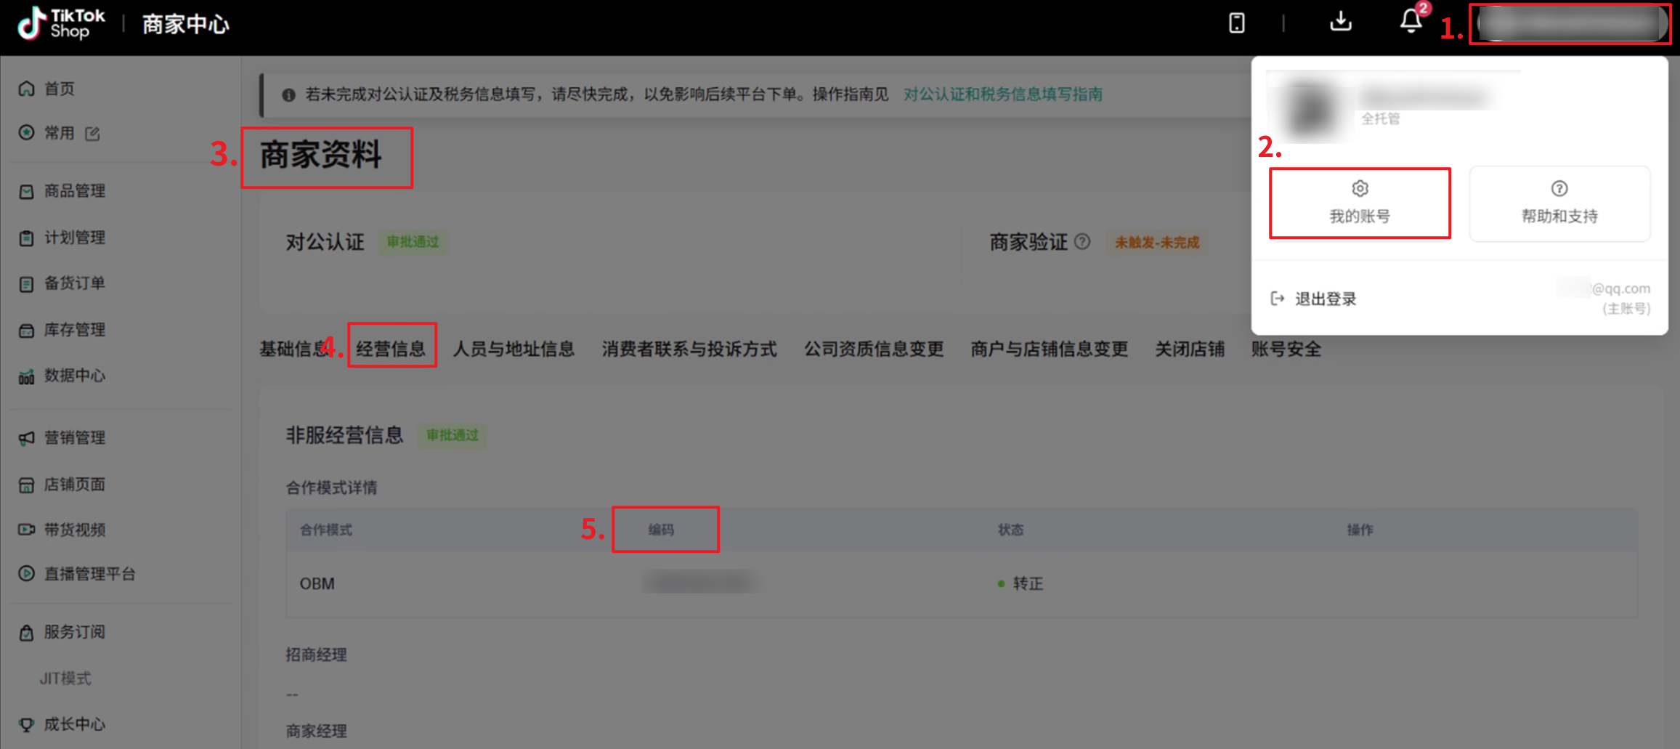1680x749 pixels.
Task: Click the 商家中心 title in the header
Action: (185, 24)
